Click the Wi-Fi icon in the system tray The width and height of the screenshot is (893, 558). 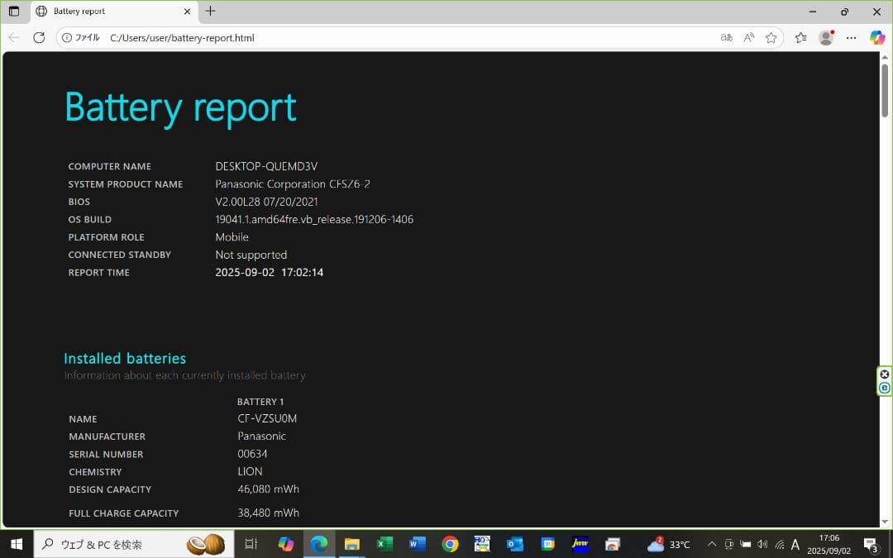click(x=778, y=544)
